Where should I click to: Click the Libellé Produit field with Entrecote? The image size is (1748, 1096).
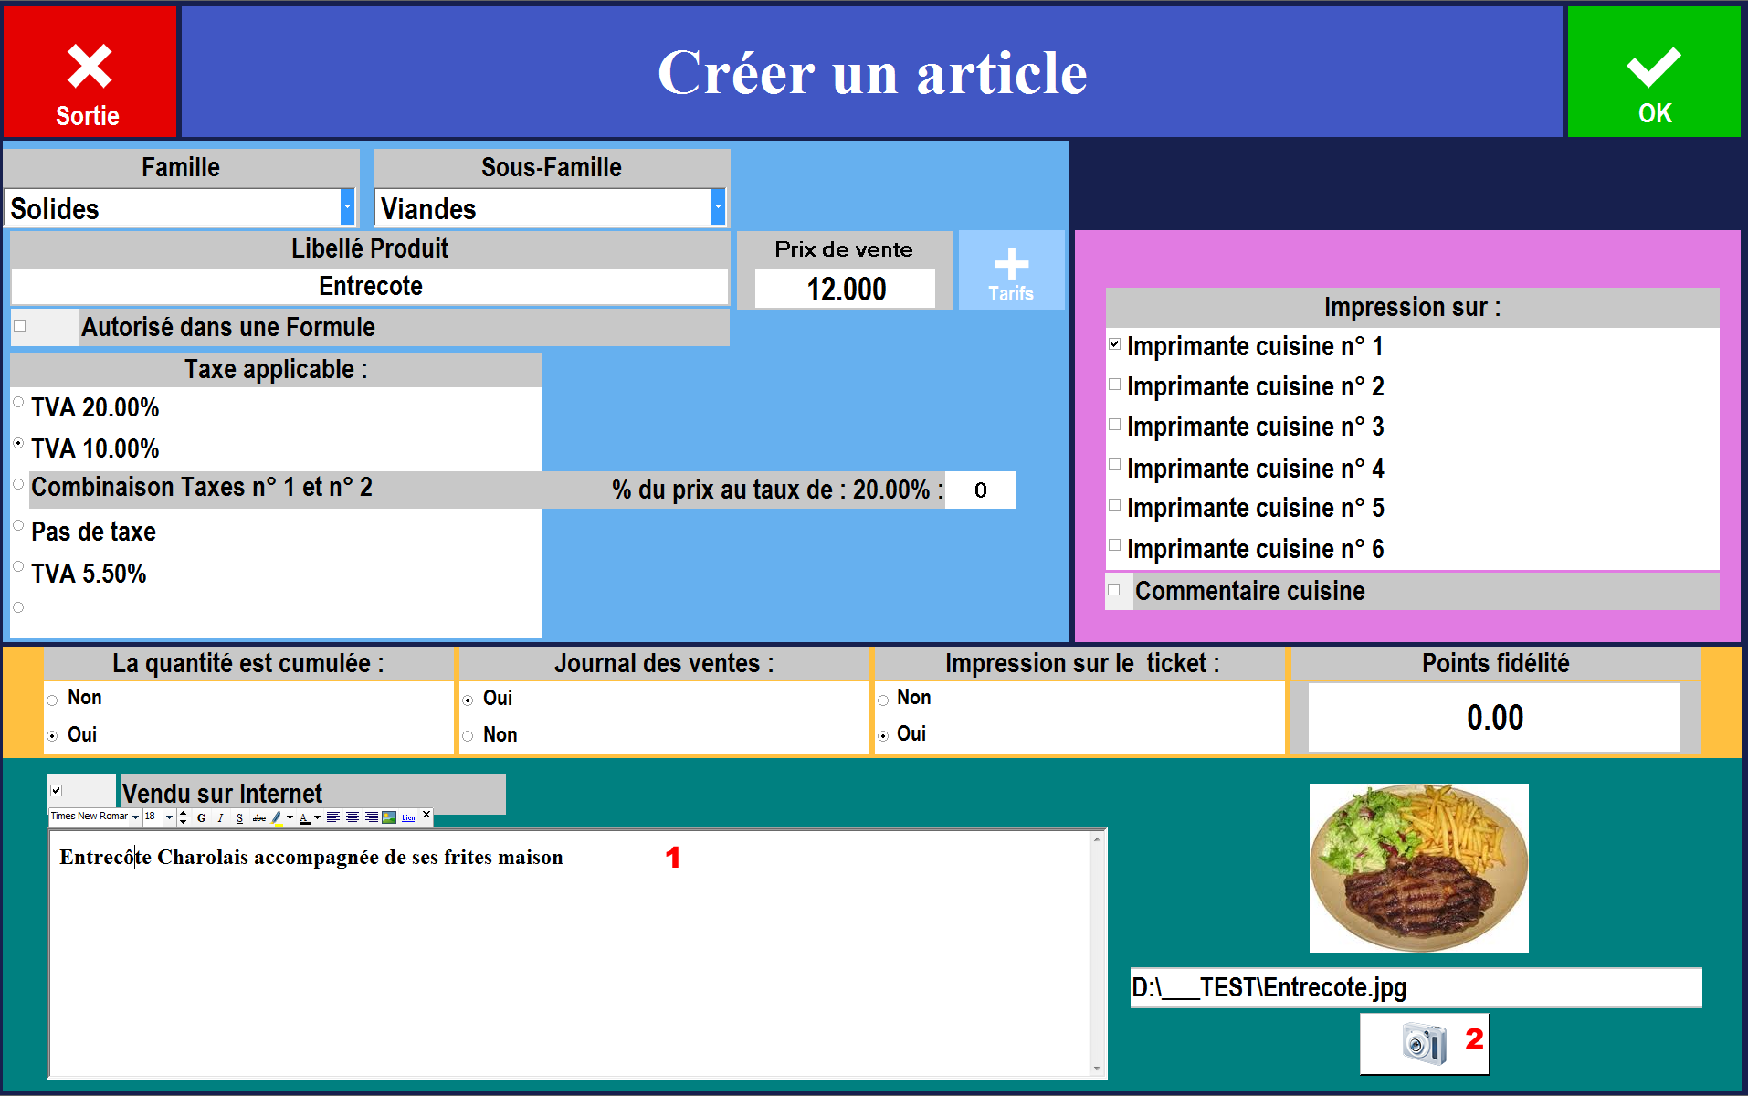370,286
